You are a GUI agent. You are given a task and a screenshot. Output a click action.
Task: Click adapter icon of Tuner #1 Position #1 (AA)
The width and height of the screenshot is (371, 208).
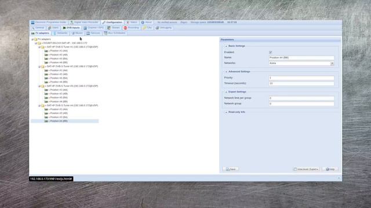(x=46, y=51)
